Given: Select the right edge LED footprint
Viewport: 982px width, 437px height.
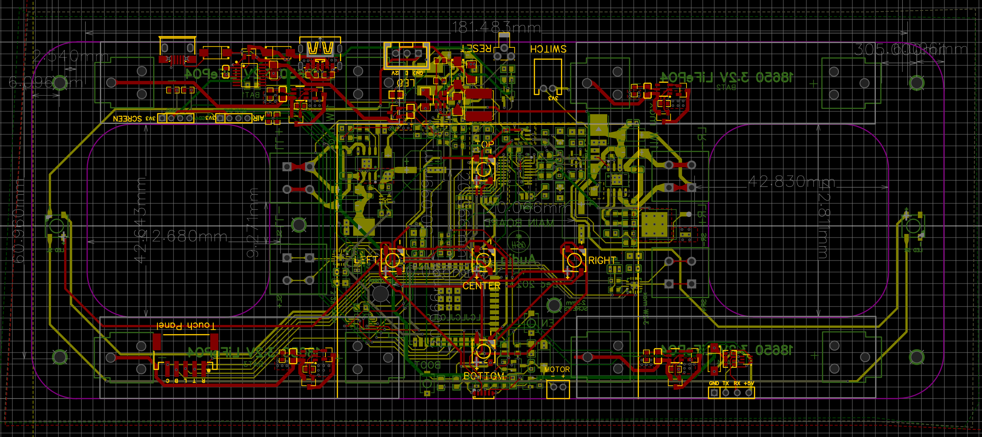Looking at the screenshot, I should pos(914,226).
